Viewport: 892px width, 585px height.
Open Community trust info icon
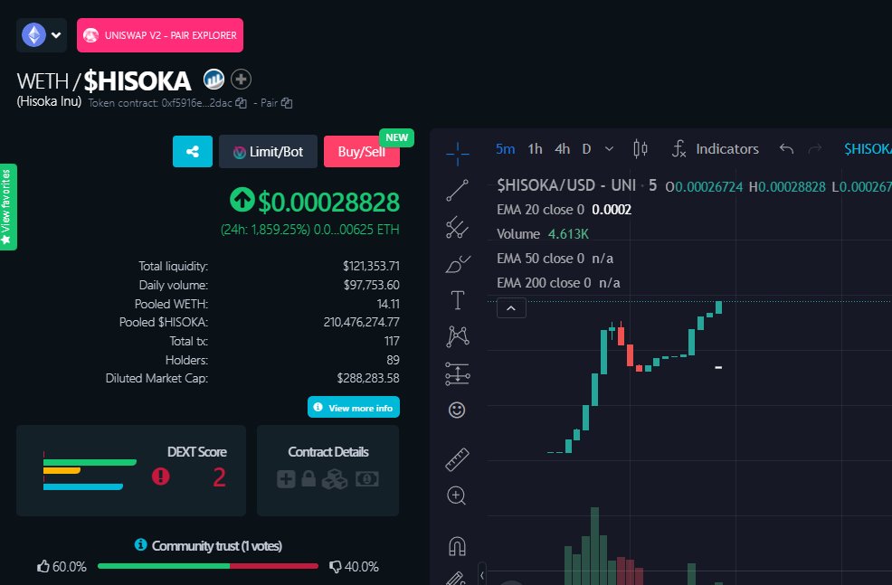[x=140, y=544]
